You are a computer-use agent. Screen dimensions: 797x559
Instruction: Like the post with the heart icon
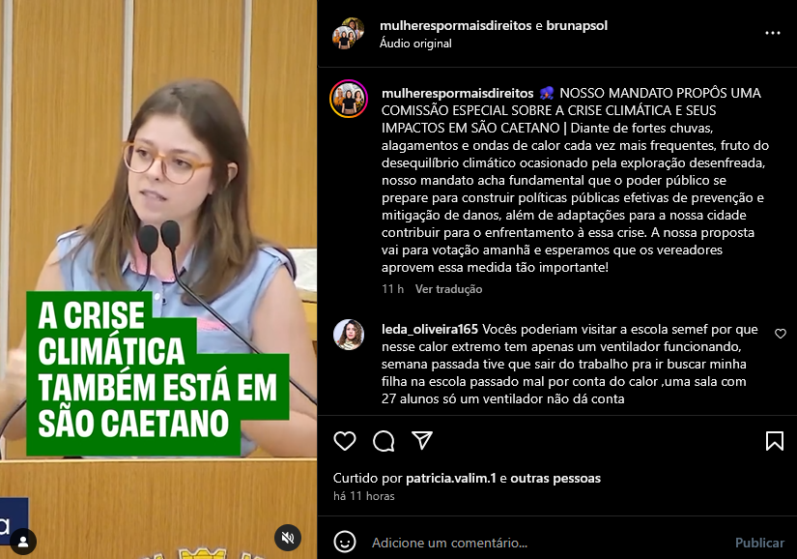point(345,440)
